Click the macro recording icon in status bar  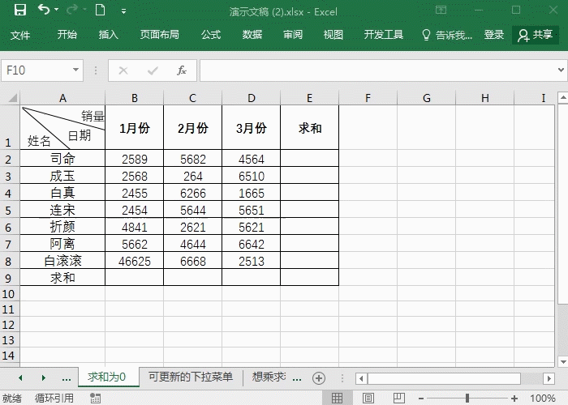[95, 398]
